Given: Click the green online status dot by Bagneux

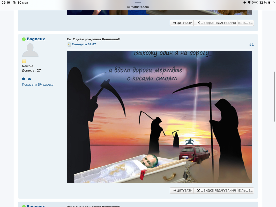Looking at the screenshot, I should click(x=24, y=39).
